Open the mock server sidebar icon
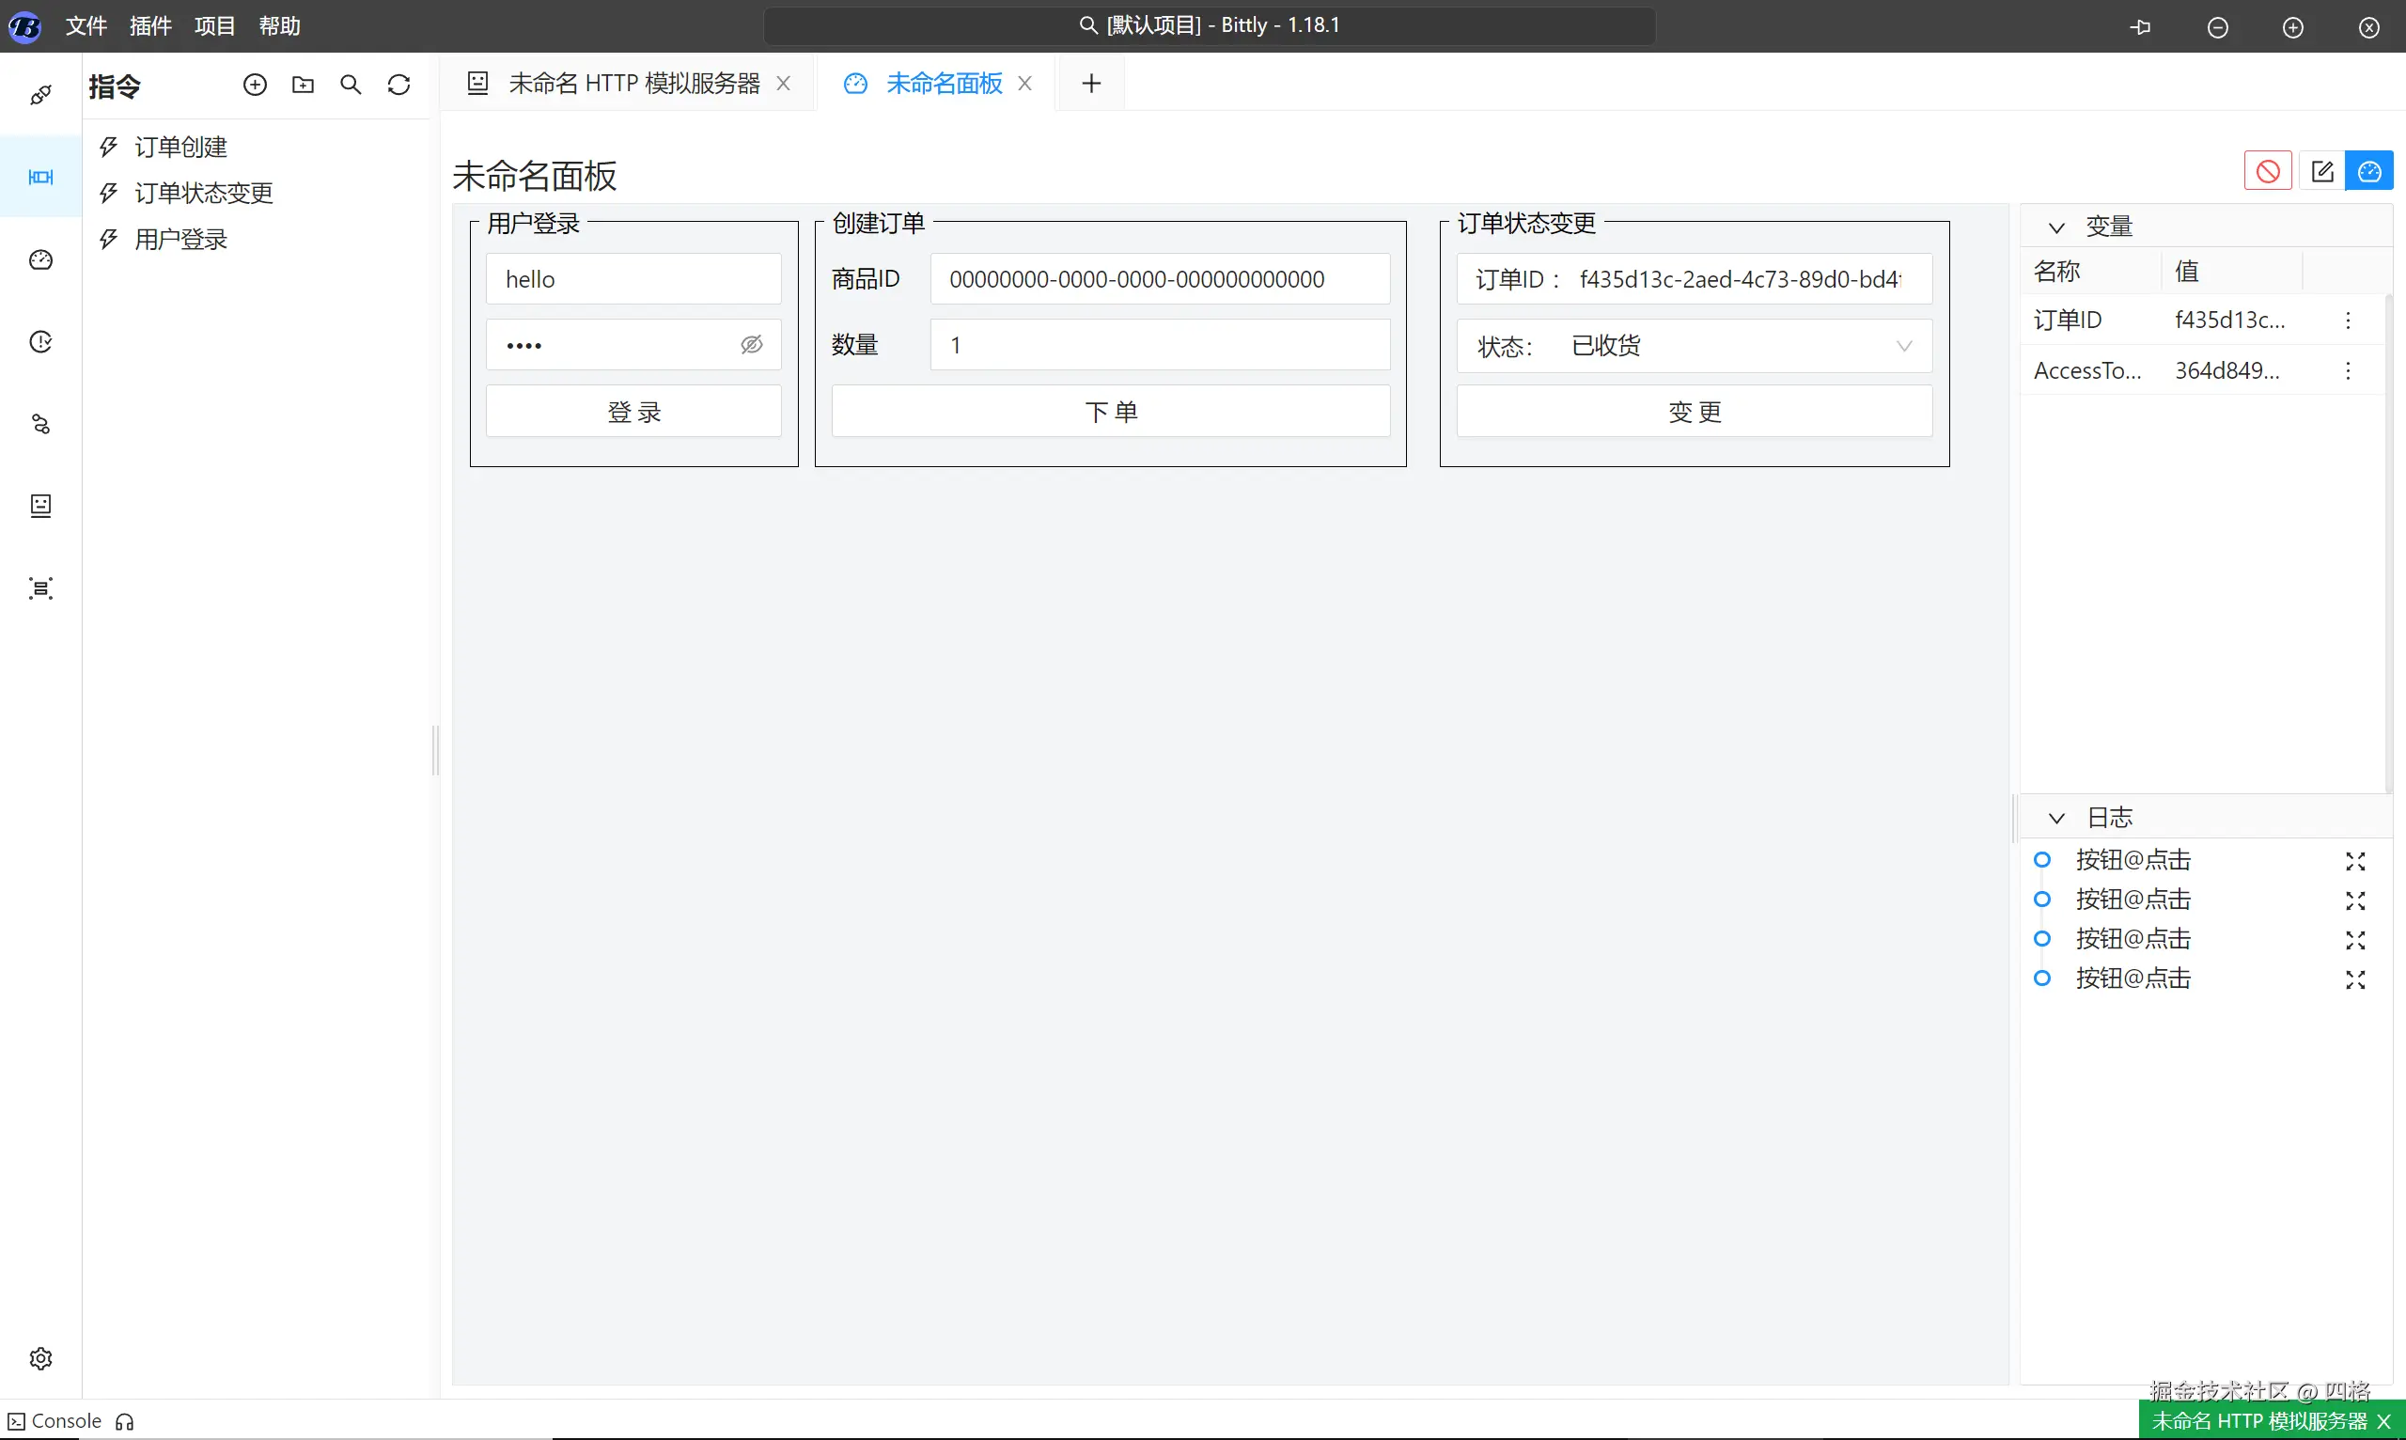This screenshot has width=2406, height=1440. tap(40, 506)
